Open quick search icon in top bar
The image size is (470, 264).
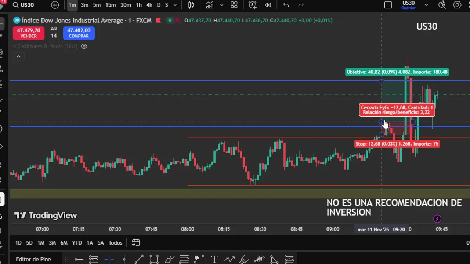442,5
